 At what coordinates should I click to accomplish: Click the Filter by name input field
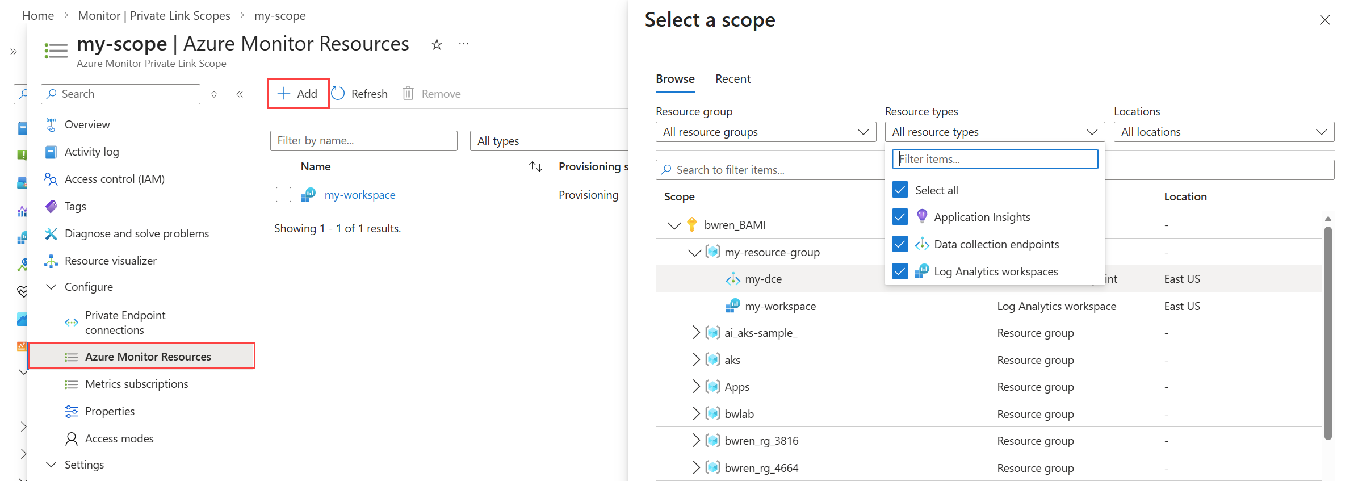click(363, 141)
